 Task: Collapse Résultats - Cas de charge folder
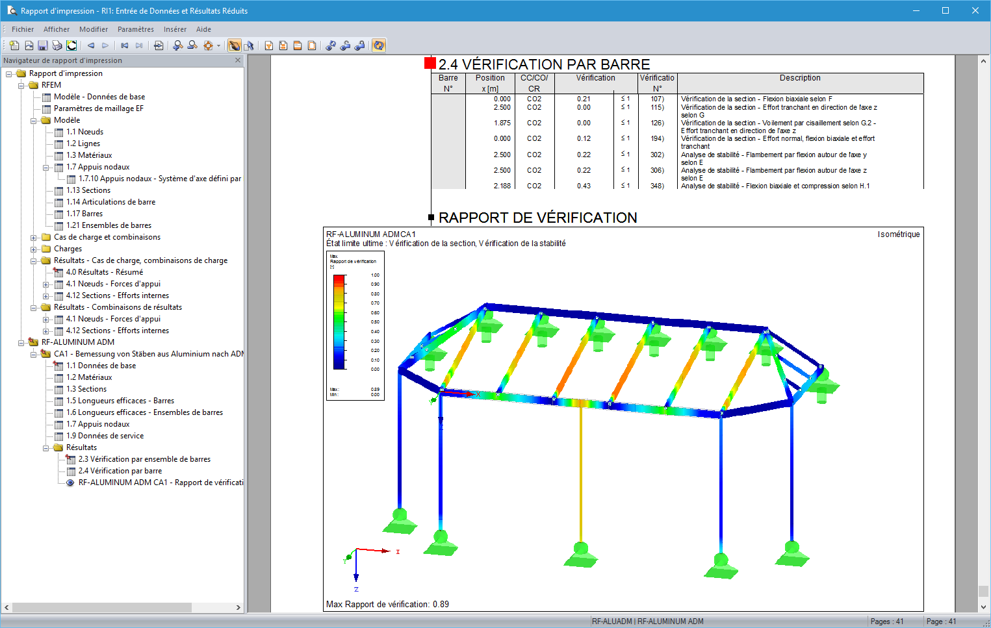(x=34, y=260)
